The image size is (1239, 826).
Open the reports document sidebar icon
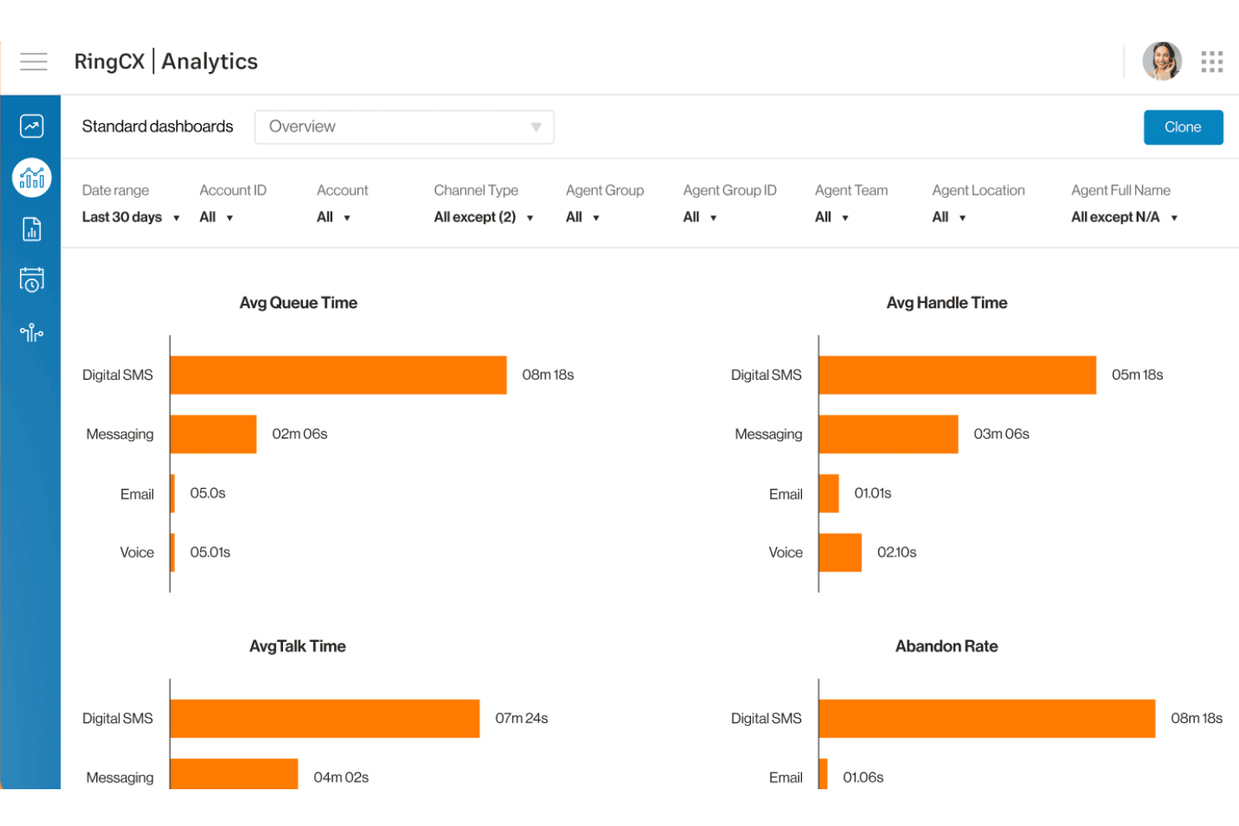pyautogui.click(x=32, y=229)
